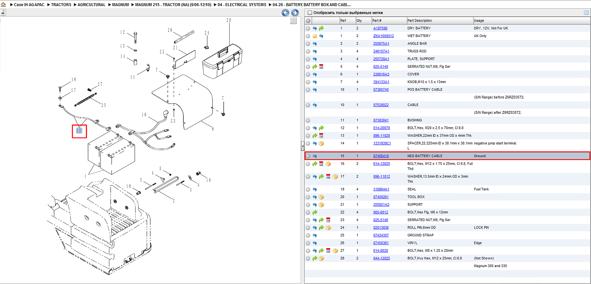Viewport: 591px width, 284px height.
Task: Open part number ZKA1000012 link
Action: [383, 36]
